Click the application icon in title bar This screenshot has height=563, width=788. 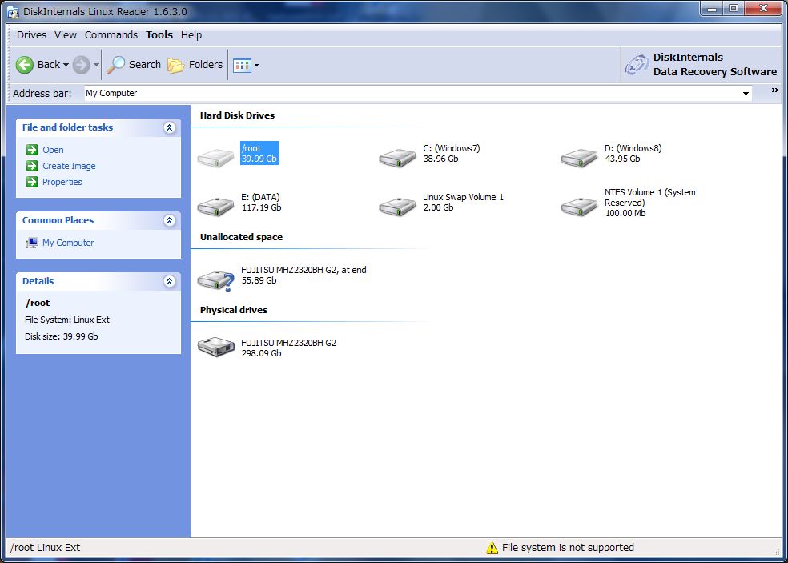point(14,11)
